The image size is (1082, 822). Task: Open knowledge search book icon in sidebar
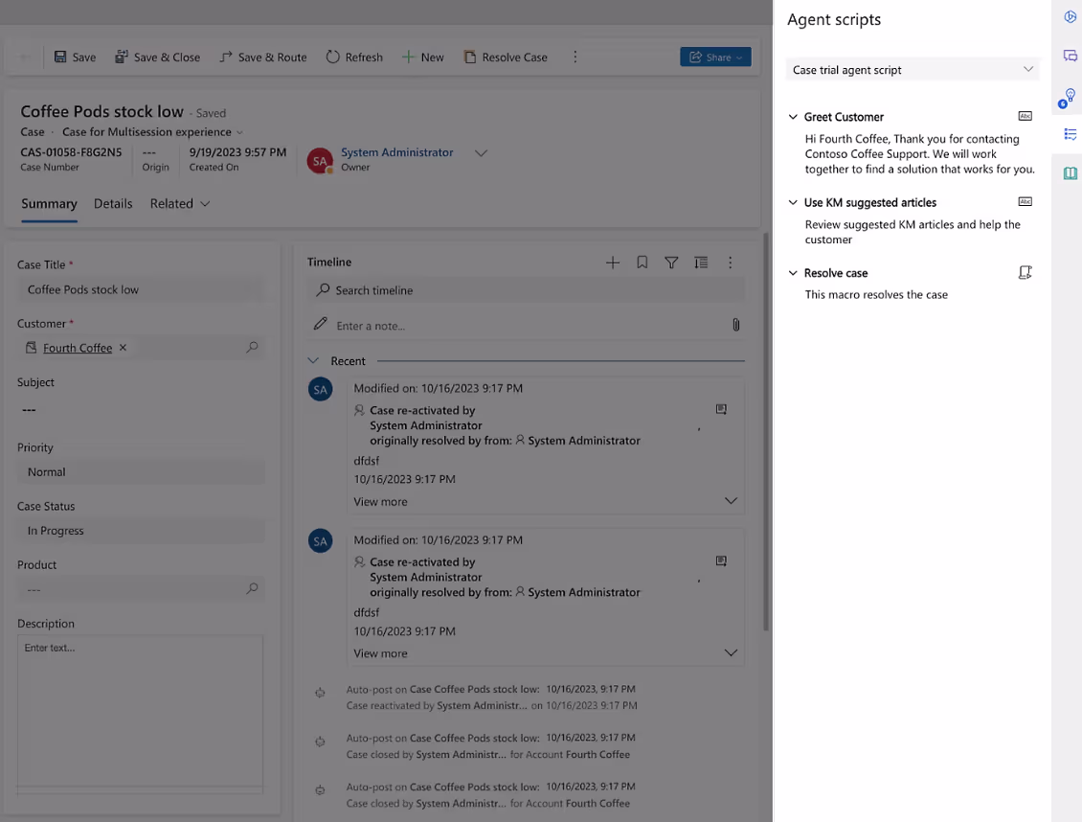(x=1070, y=172)
